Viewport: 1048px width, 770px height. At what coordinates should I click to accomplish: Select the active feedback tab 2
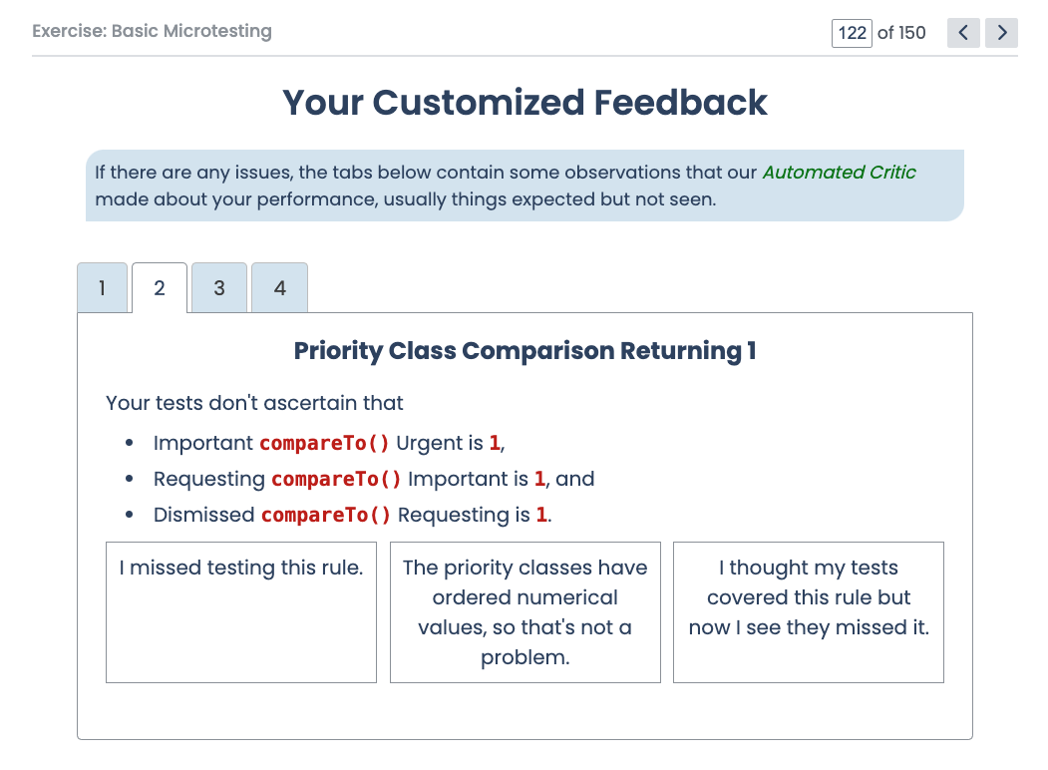[160, 288]
